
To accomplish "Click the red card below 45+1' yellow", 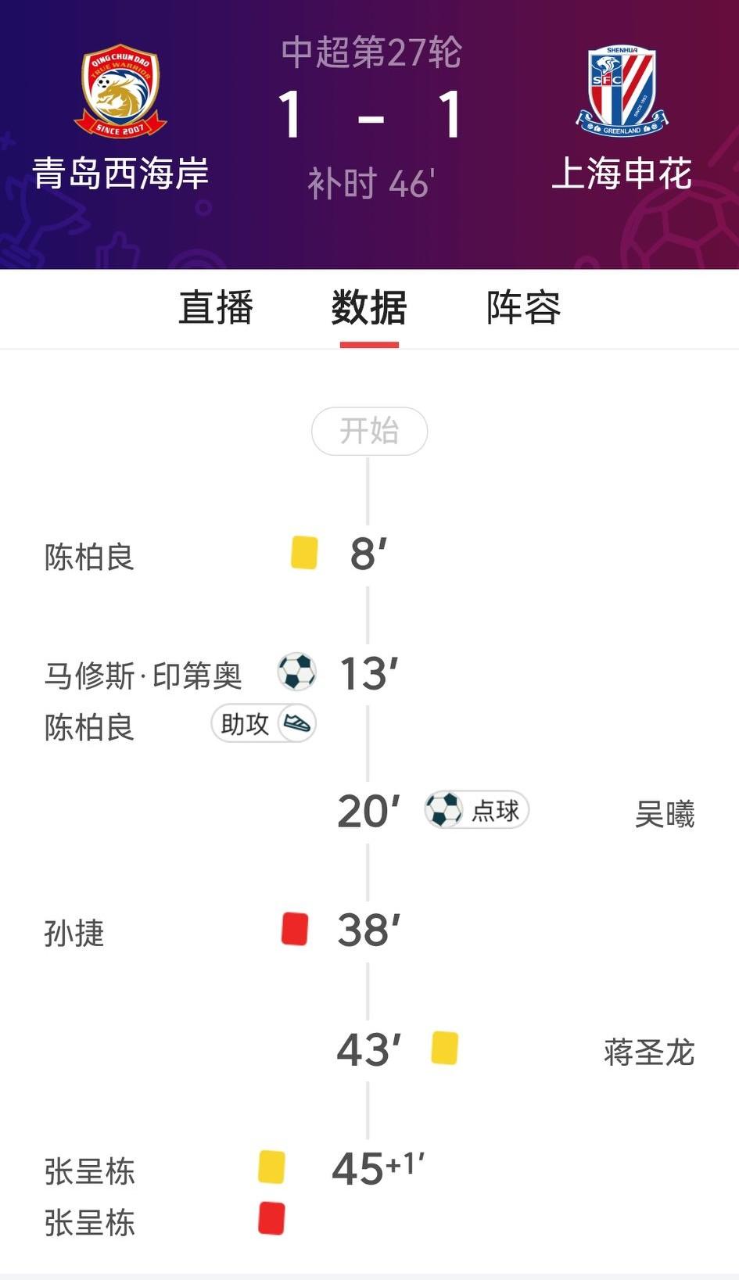I will pos(271,1218).
